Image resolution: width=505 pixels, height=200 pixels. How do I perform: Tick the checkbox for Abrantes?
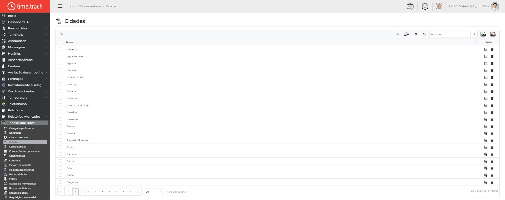(x=60, y=49)
